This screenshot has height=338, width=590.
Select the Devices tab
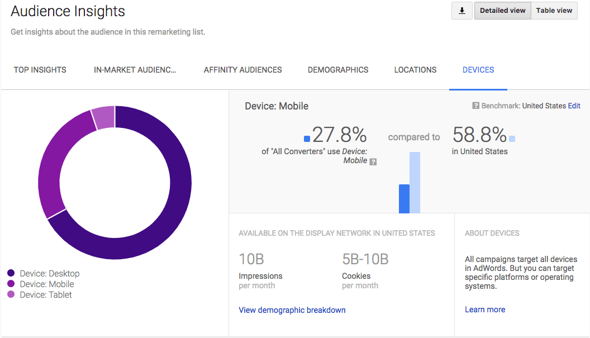pos(478,69)
